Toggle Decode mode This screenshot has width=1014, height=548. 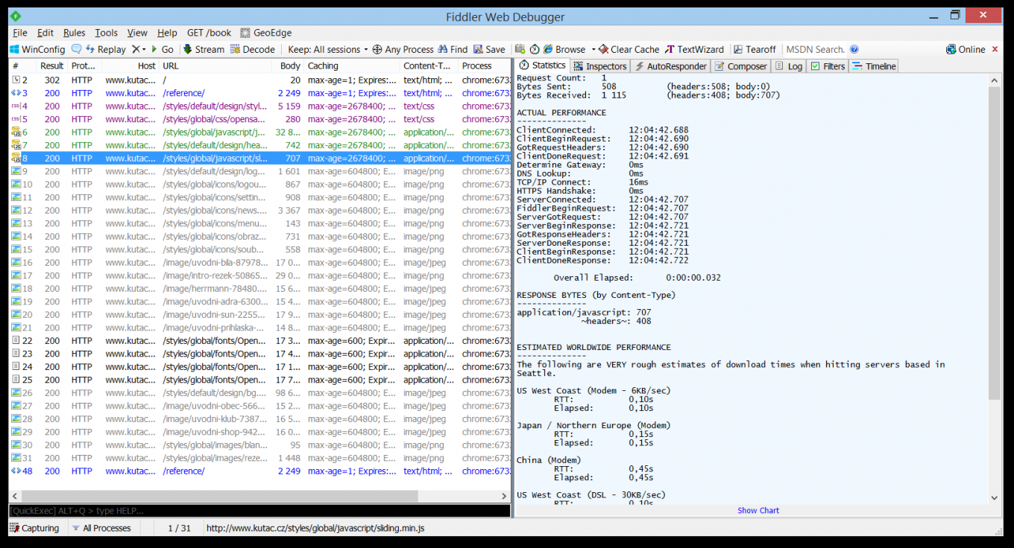253,49
